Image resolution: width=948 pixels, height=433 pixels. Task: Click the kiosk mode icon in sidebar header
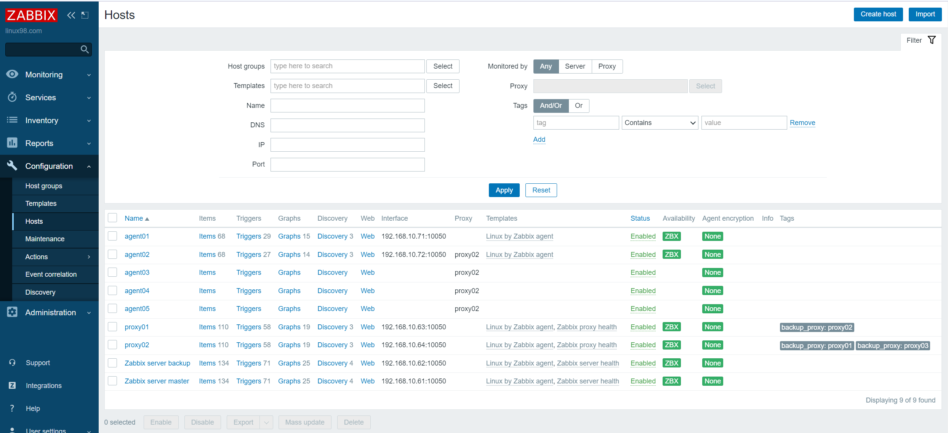pyautogui.click(x=85, y=15)
